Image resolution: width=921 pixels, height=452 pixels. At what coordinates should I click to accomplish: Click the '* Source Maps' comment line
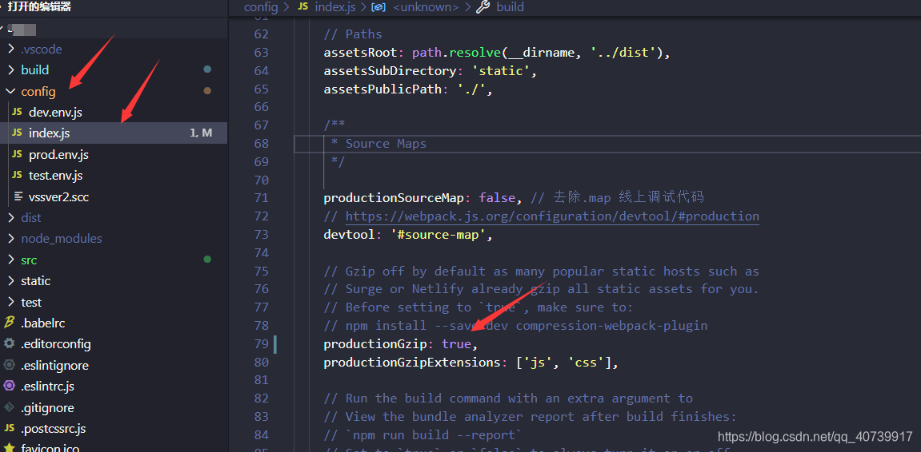378,144
